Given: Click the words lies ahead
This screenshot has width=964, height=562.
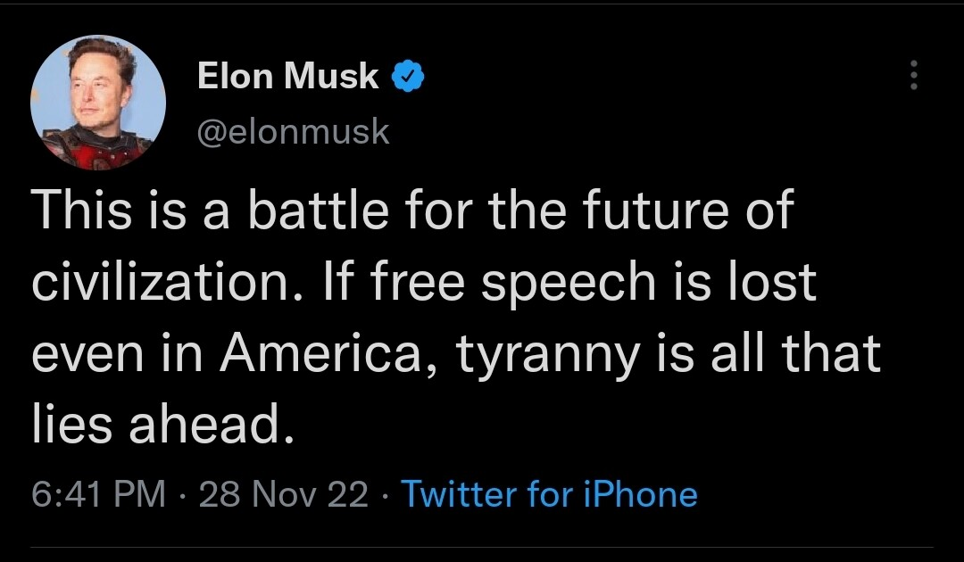Looking at the screenshot, I should tap(162, 425).
